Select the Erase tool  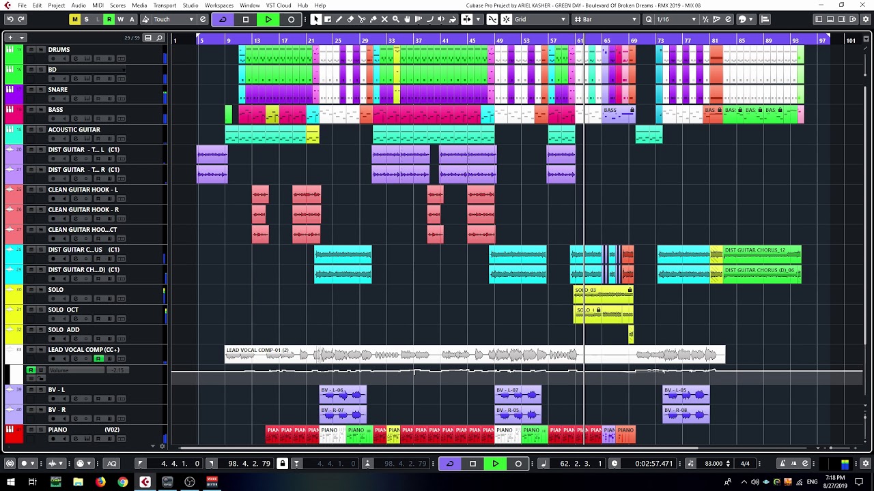pos(350,19)
